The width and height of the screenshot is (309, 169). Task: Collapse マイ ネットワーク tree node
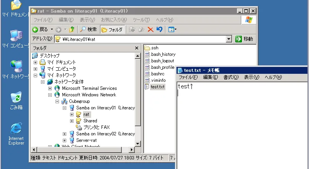coord(36,76)
